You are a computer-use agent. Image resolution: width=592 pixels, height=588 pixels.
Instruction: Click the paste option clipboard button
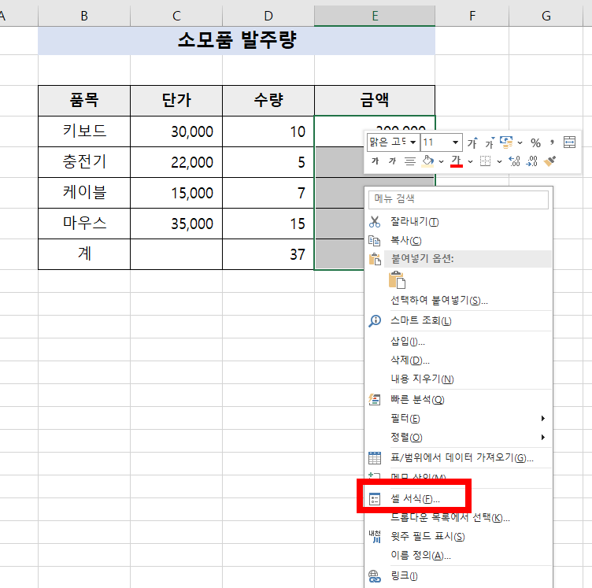[x=397, y=280]
